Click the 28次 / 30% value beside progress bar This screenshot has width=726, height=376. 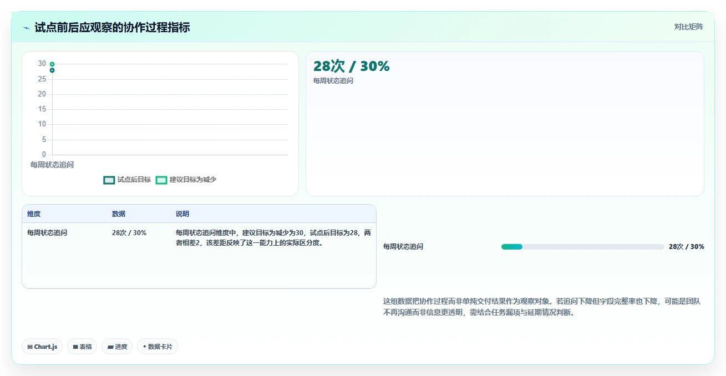click(687, 247)
